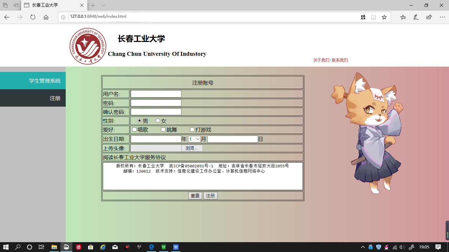449x252 pixels.
Task: Open the birth month dropdown
Action: 194,139
